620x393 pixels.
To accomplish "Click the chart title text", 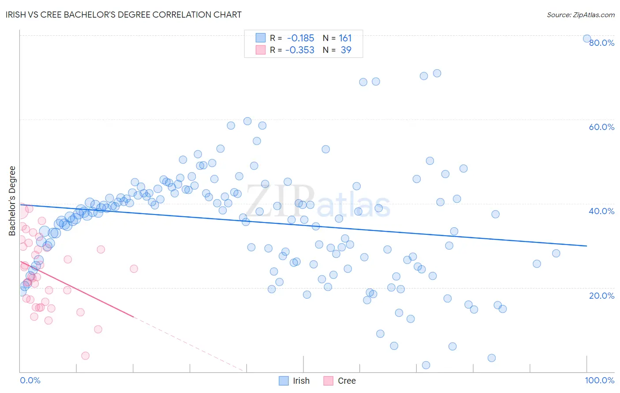I will pos(123,15).
